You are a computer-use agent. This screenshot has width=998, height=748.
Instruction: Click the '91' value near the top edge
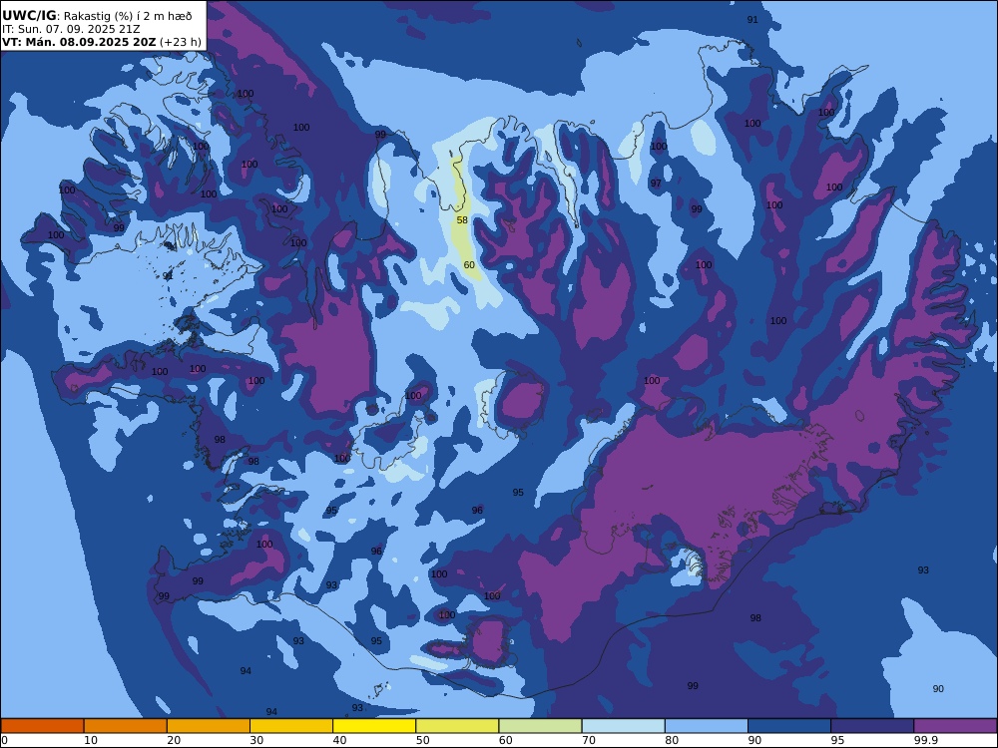click(x=752, y=20)
